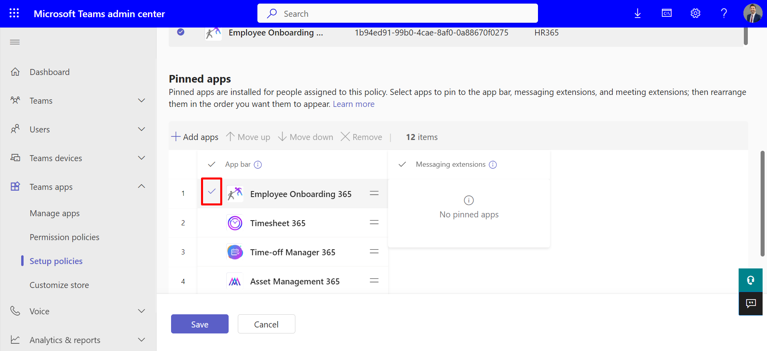Grab reorder handle for Employee Onboarding 365
The height and width of the screenshot is (351, 767).
point(374,193)
